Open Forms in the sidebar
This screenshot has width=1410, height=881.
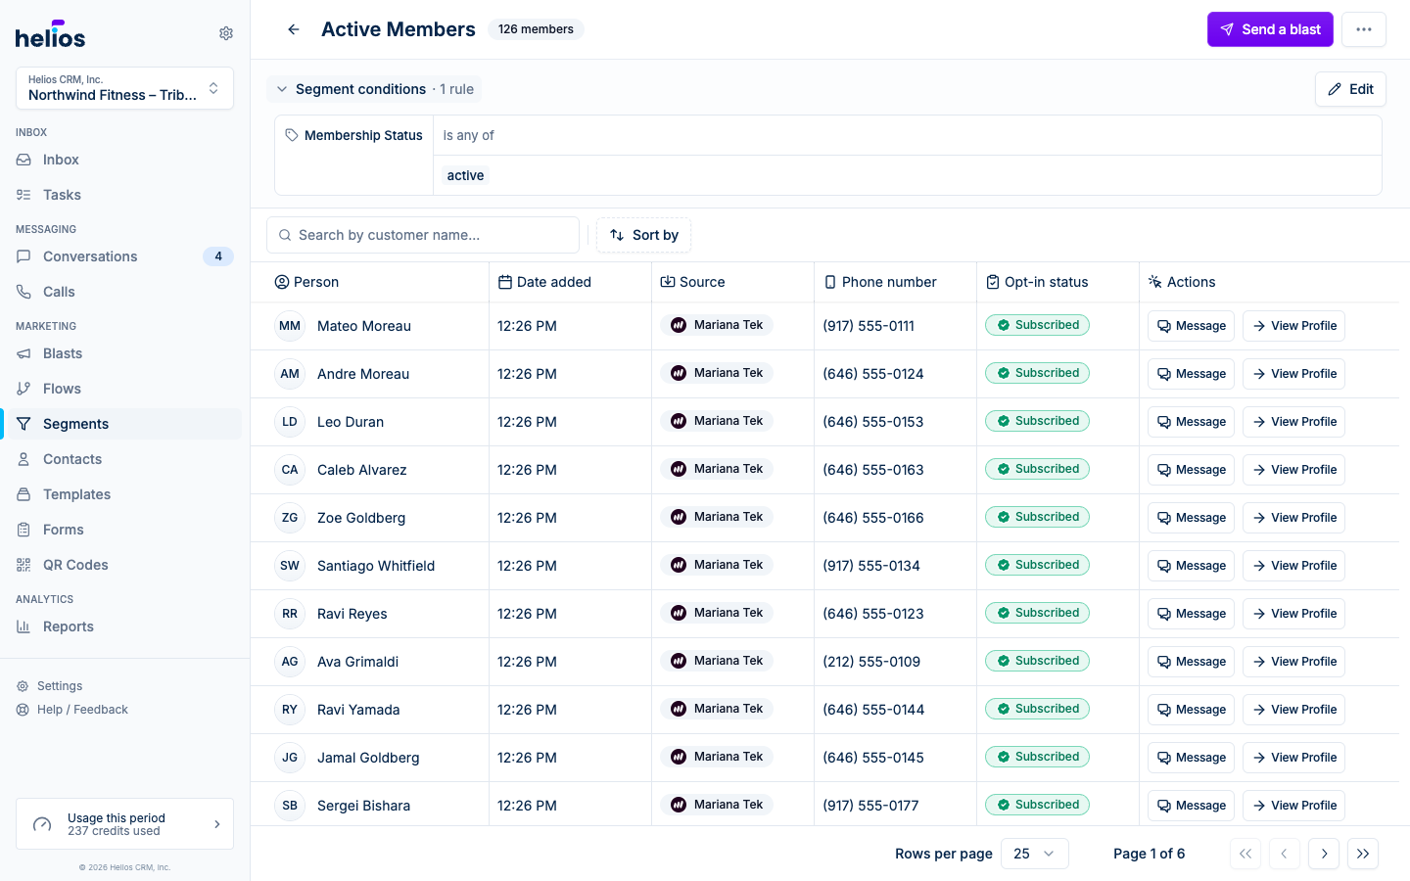(124, 530)
